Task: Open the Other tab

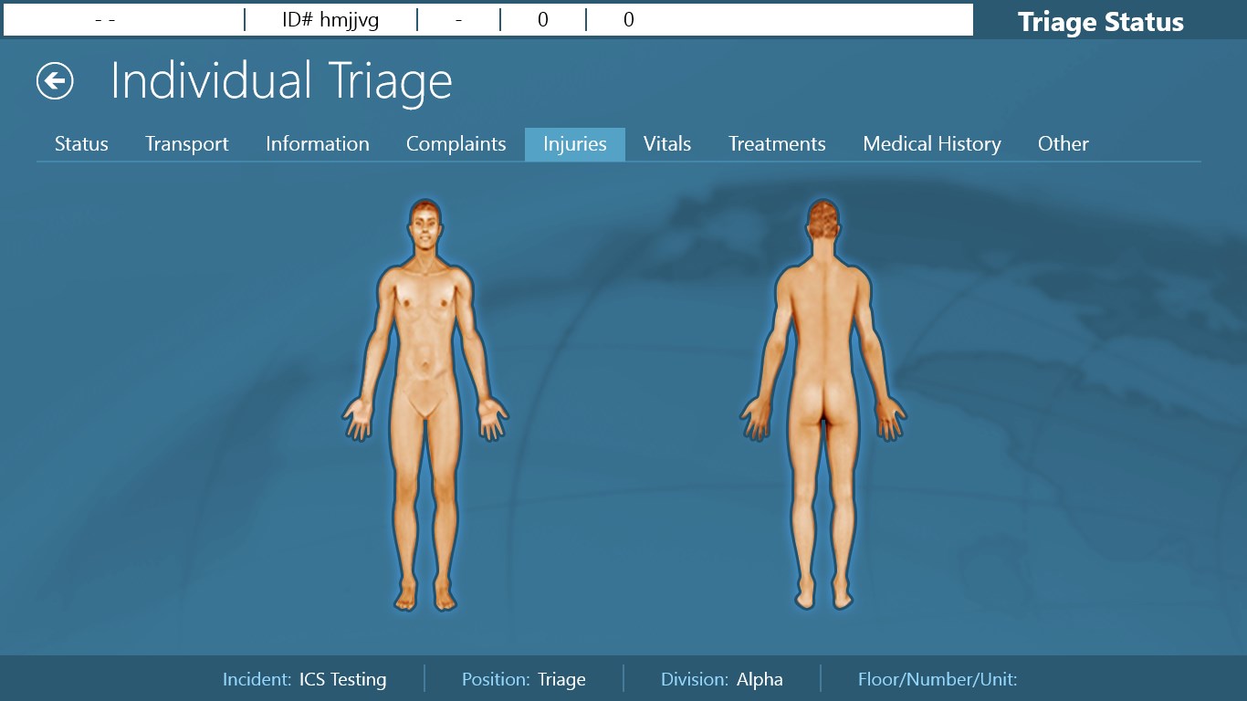Action: [1063, 144]
